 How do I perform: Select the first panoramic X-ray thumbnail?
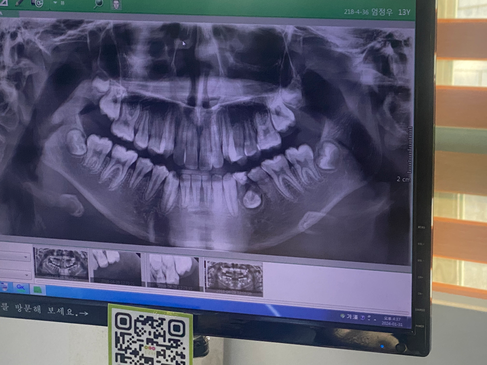(61, 264)
